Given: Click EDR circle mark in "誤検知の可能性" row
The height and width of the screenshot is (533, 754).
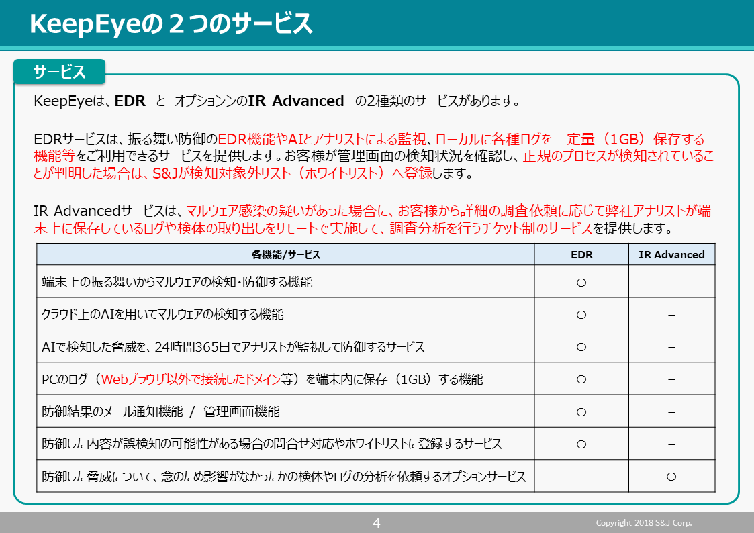Looking at the screenshot, I should [x=581, y=444].
